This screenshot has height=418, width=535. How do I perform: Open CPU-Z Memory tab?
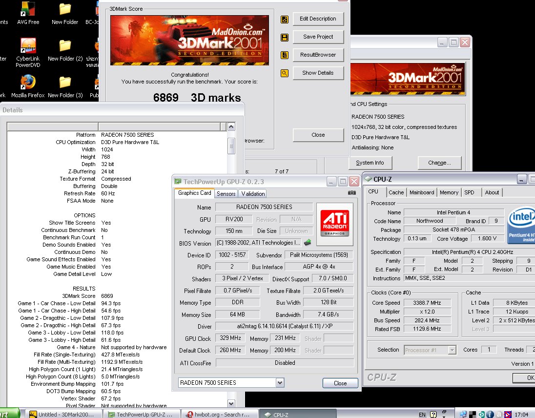[x=449, y=192]
